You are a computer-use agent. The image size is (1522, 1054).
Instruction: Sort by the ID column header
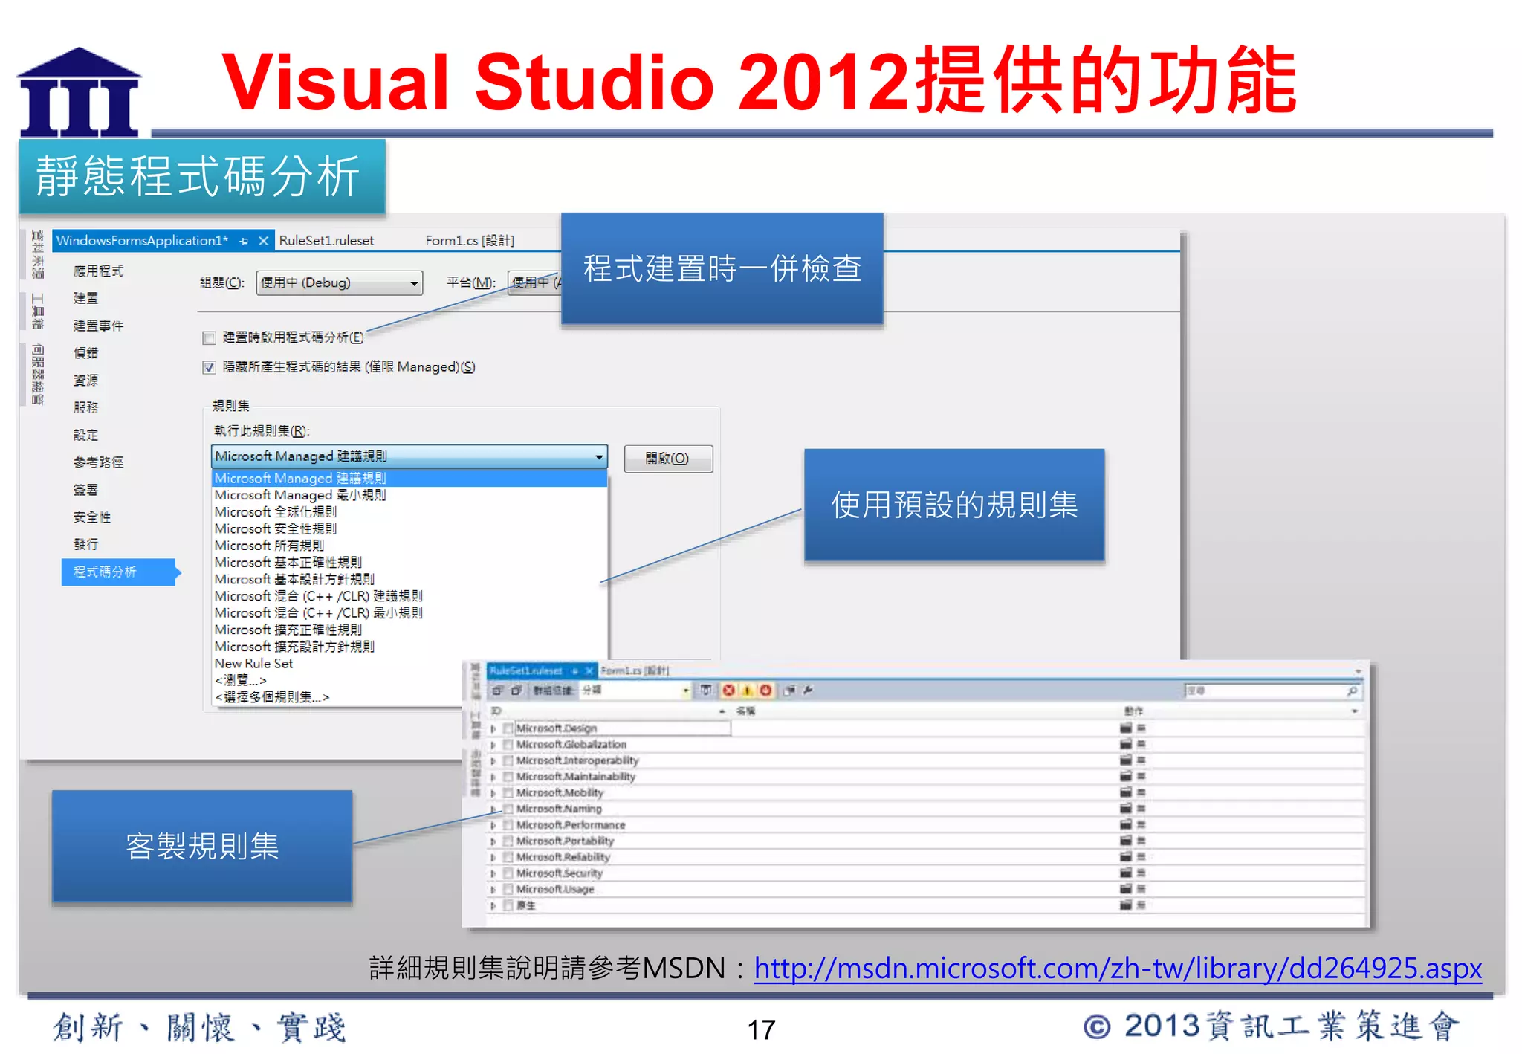click(x=496, y=711)
